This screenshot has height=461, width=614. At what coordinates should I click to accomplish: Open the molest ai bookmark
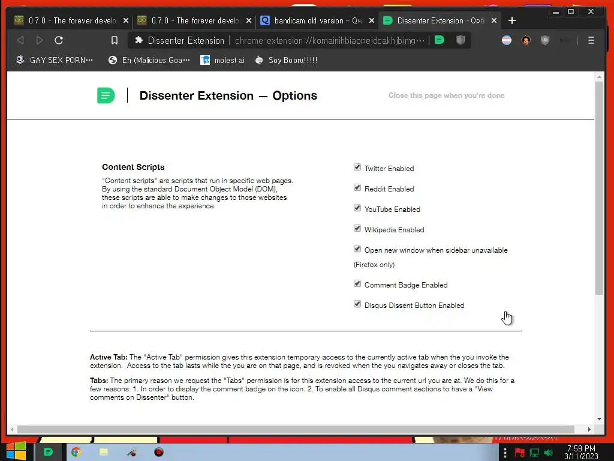pyautogui.click(x=222, y=60)
